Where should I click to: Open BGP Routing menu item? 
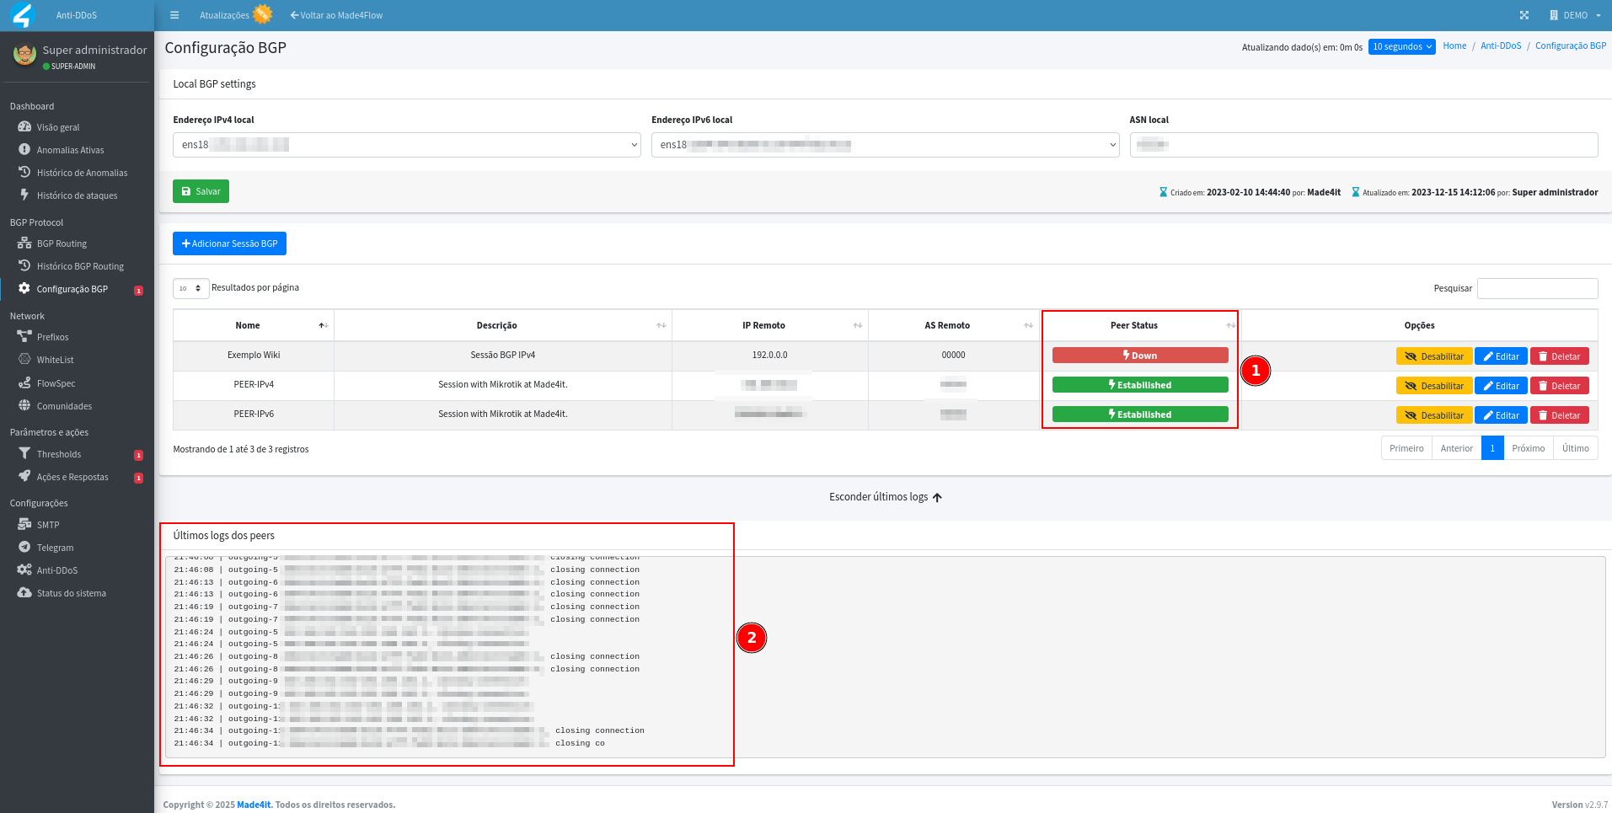62,243
